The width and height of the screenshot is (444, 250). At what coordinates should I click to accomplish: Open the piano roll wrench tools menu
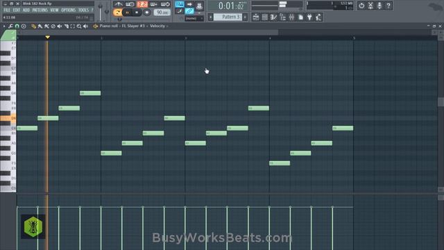(x=10, y=26)
